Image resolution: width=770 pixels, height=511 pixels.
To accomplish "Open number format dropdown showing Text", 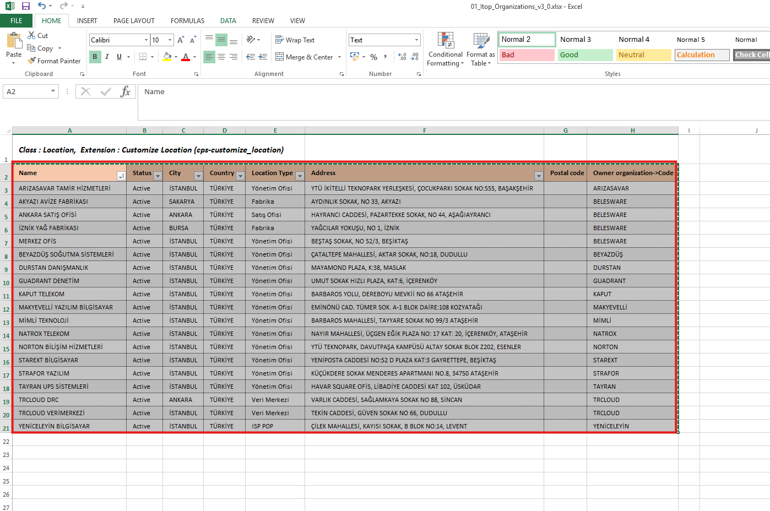I will pos(416,40).
